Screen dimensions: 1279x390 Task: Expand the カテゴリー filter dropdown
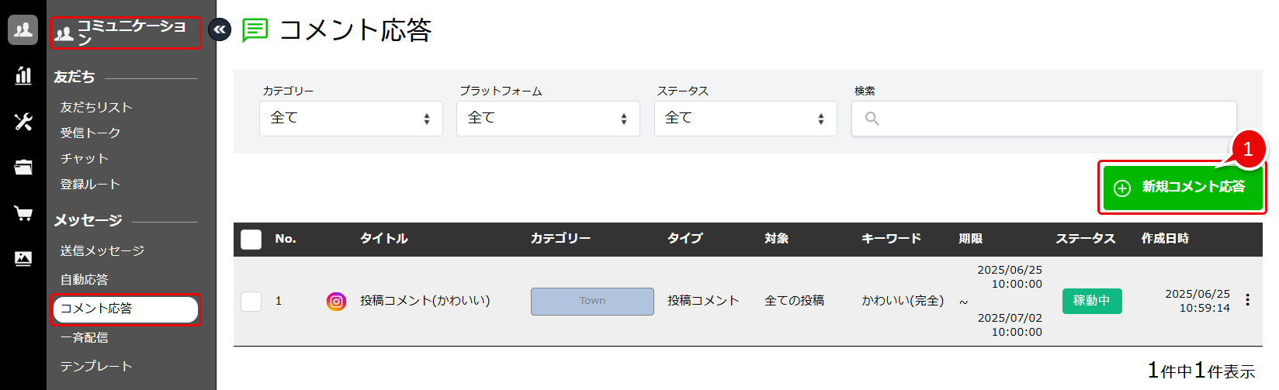(x=351, y=119)
